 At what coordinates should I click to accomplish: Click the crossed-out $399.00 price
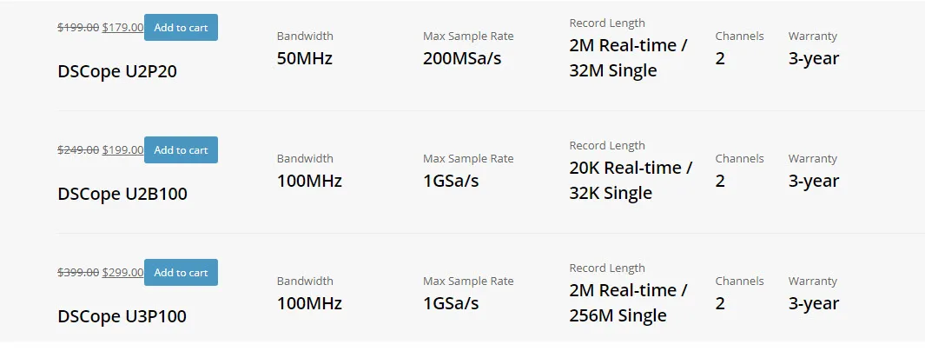(x=78, y=273)
